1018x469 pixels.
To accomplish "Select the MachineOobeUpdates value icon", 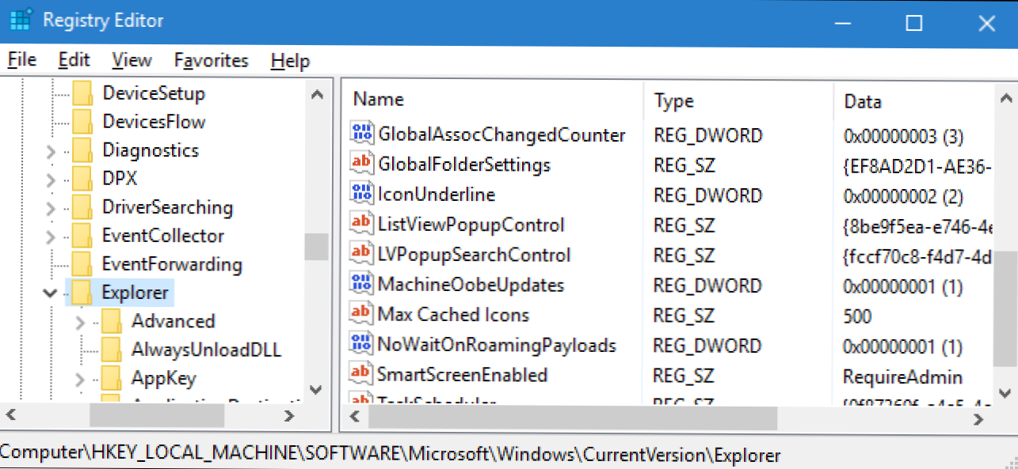I will [x=361, y=285].
